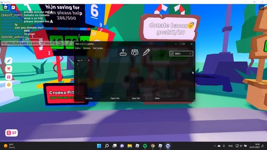This screenshot has width=267, height=150.
Task: Open Spotify from the taskbar
Action: pos(145,146)
